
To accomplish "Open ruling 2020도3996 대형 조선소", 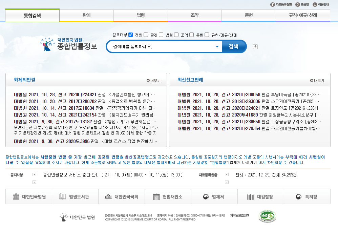I will point(86,142).
